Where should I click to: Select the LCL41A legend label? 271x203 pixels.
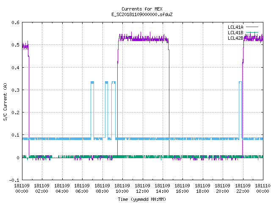point(235,27)
